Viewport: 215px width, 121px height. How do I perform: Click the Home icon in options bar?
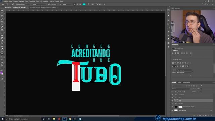(x=3, y=4)
